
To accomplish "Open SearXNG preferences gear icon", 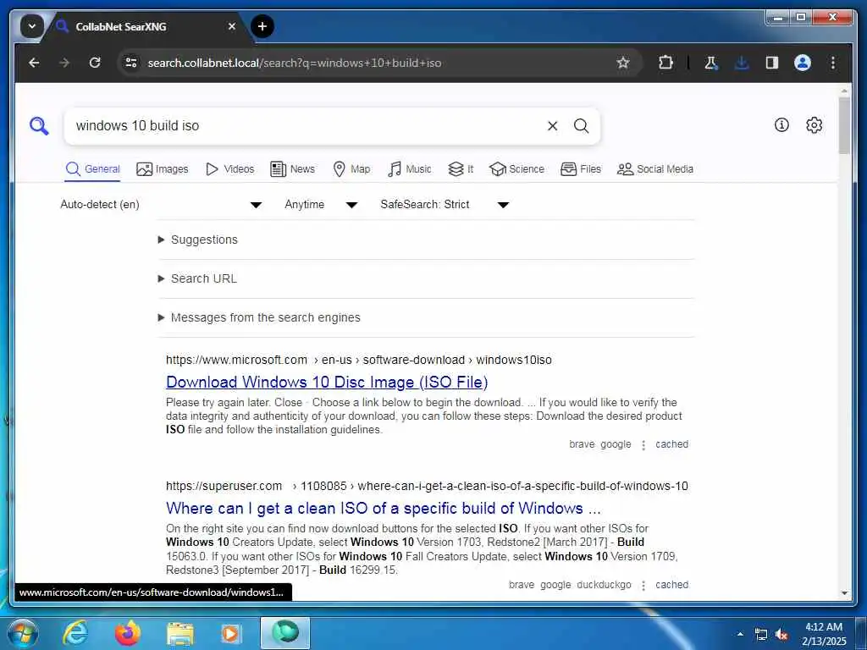I will tap(814, 125).
